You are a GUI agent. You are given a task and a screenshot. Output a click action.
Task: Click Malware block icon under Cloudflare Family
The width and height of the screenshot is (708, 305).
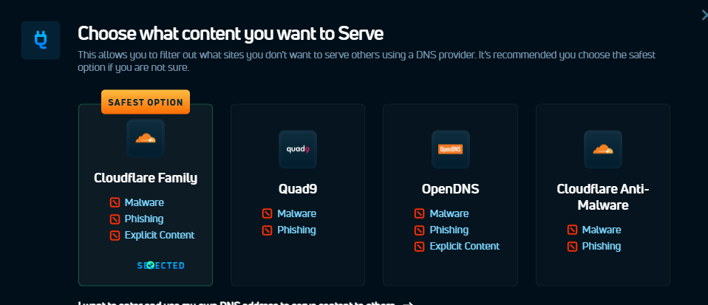pos(115,202)
